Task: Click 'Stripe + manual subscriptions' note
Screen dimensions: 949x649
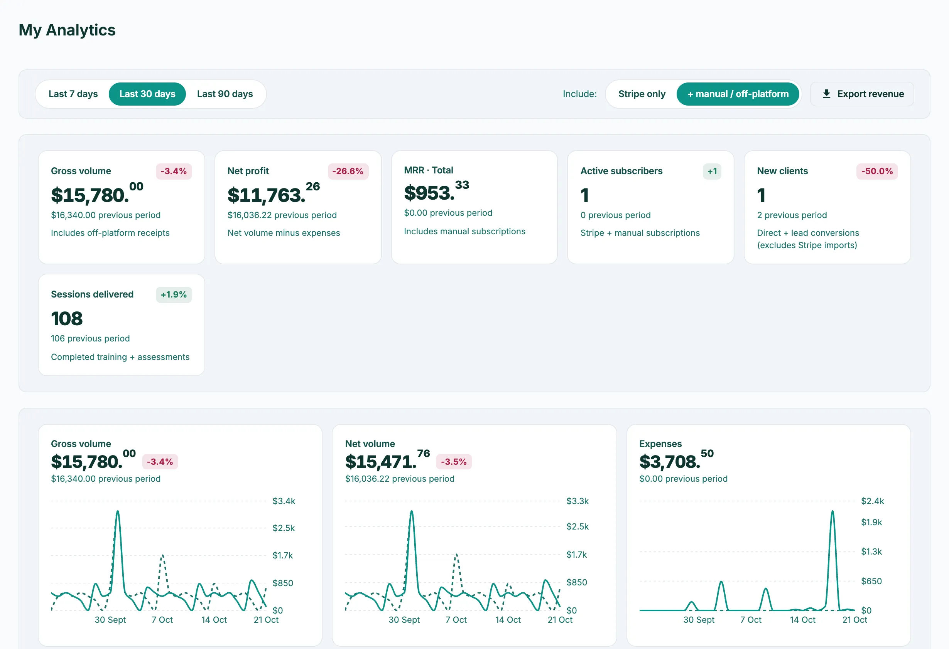Action: click(640, 233)
